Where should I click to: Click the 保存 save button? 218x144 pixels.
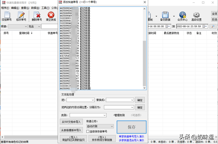(x=131, y=127)
